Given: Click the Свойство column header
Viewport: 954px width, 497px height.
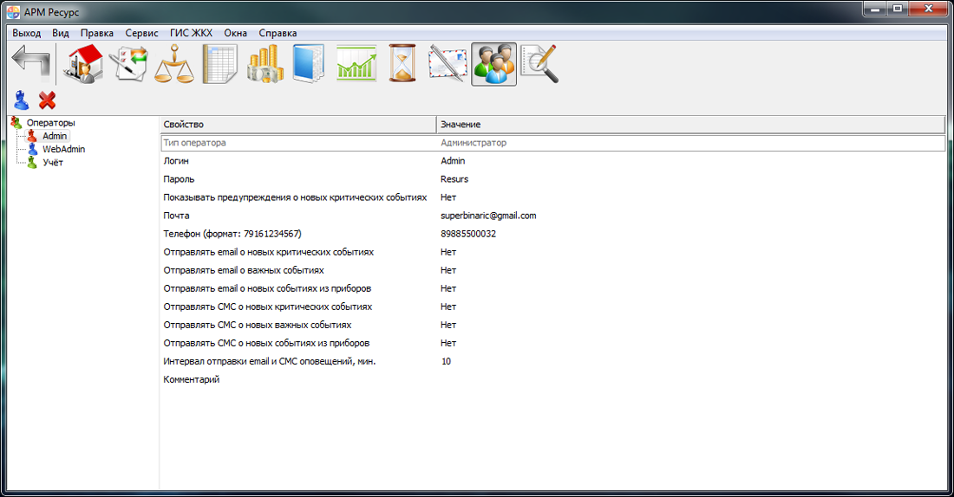Looking at the screenshot, I should [297, 125].
